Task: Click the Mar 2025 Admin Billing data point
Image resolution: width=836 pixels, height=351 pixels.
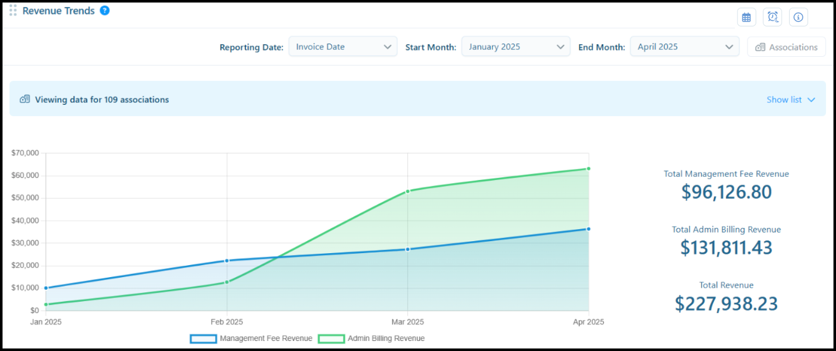Action: (408, 191)
